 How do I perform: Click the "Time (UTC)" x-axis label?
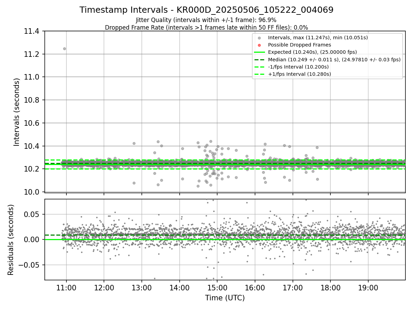pyautogui.click(x=225, y=298)
